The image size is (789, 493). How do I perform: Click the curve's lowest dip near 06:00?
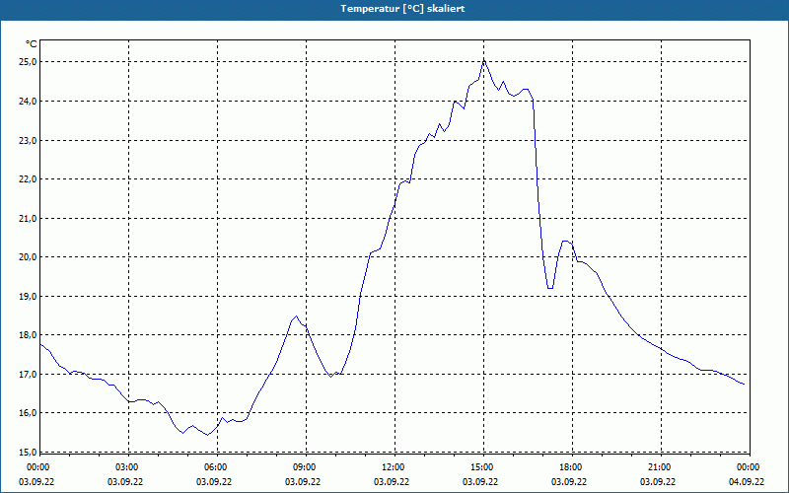coord(207,435)
